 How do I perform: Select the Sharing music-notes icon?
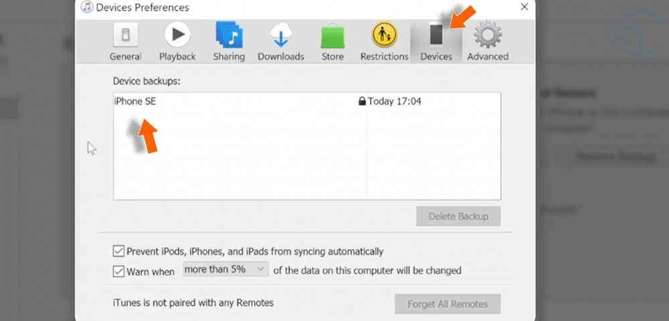pos(229,35)
